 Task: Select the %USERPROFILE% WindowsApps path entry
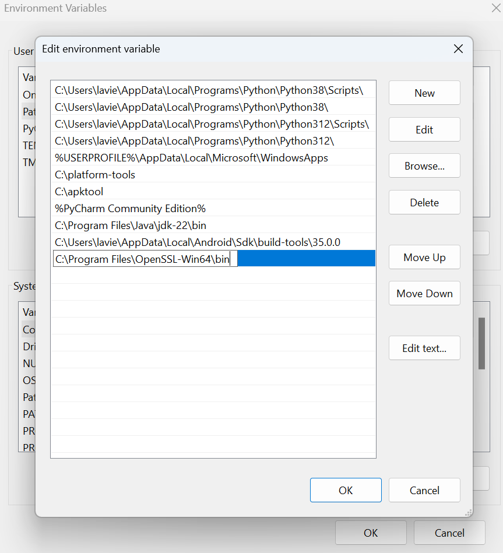click(213, 158)
